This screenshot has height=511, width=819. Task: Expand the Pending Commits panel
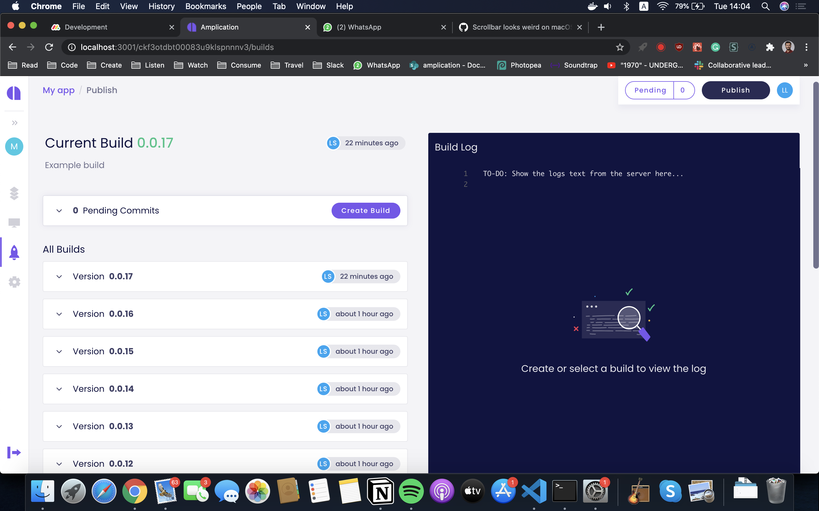(59, 211)
